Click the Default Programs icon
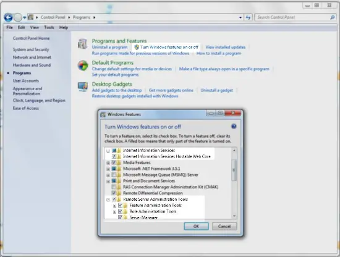Viewport: 340px width, 257px height. (x=83, y=65)
